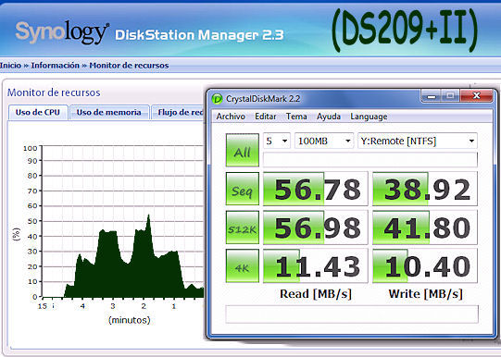501x357 pixels.
Task: Start the 512K random test
Action: tap(243, 228)
